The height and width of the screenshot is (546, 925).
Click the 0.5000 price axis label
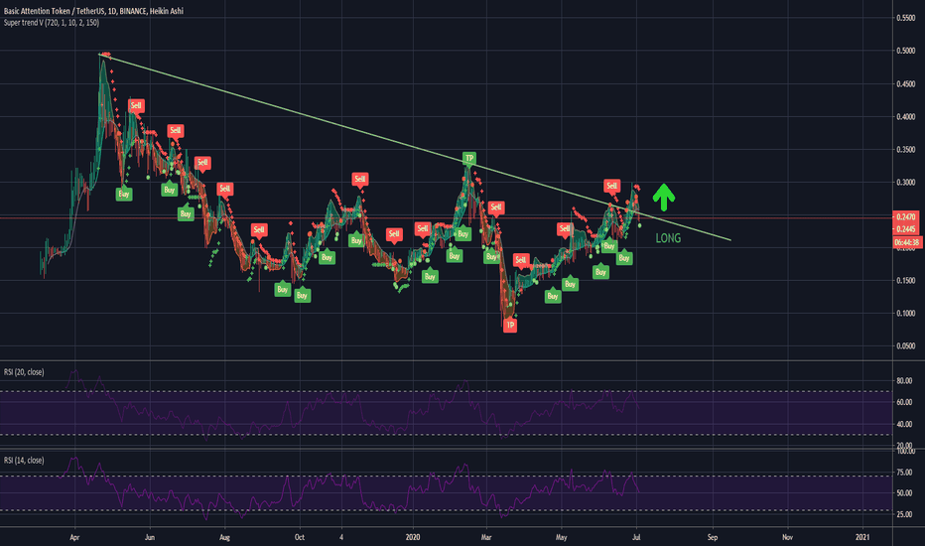pos(905,51)
